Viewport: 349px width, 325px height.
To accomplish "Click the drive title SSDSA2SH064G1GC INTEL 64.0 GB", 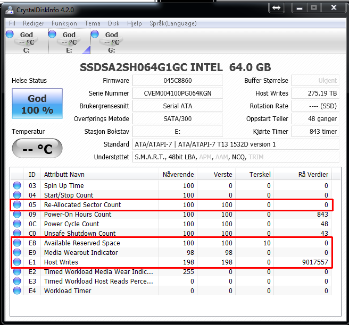I will pyautogui.click(x=176, y=67).
